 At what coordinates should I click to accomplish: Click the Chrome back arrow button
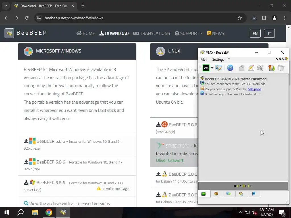(6, 18)
